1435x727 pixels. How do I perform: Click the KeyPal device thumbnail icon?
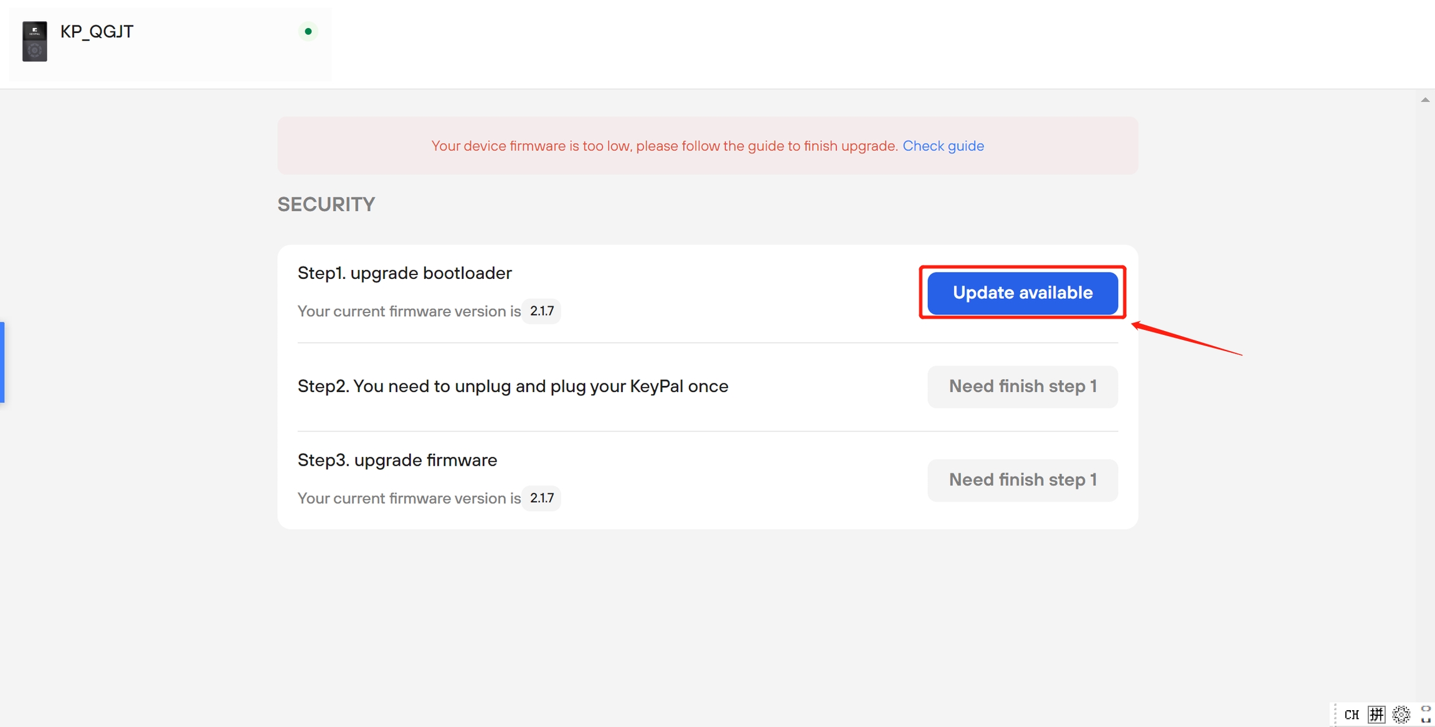tap(34, 41)
